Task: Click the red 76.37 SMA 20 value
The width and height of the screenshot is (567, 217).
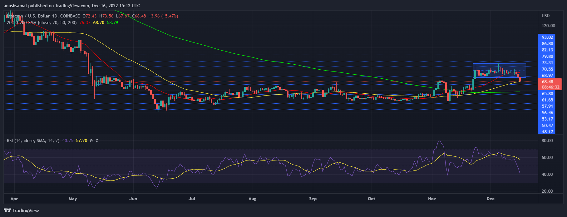Action: click(x=85, y=22)
